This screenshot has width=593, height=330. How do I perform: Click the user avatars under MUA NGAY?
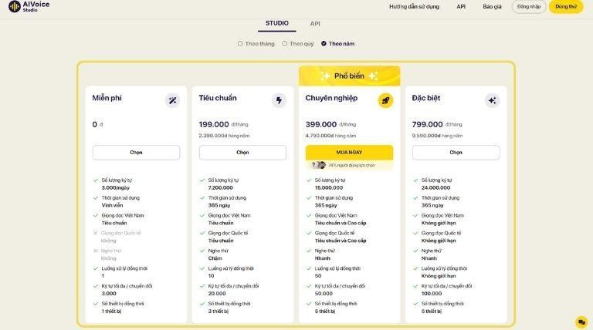click(x=318, y=165)
